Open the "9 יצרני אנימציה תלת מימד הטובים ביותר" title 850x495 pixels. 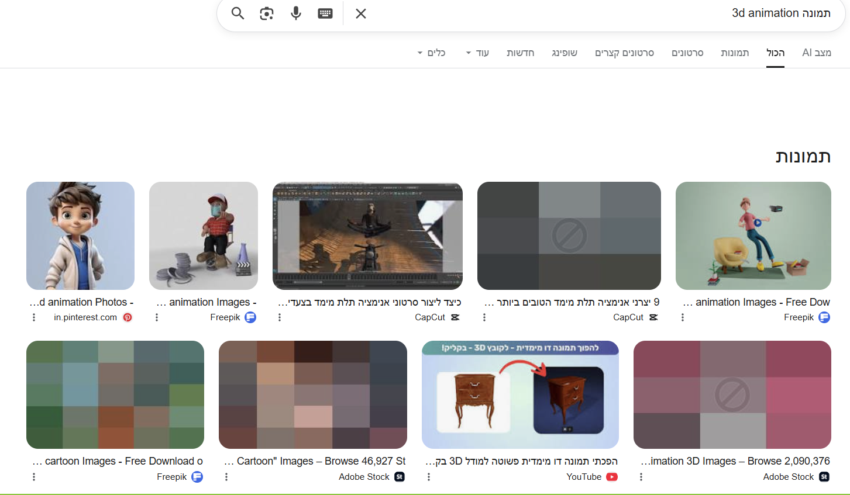[x=572, y=302]
